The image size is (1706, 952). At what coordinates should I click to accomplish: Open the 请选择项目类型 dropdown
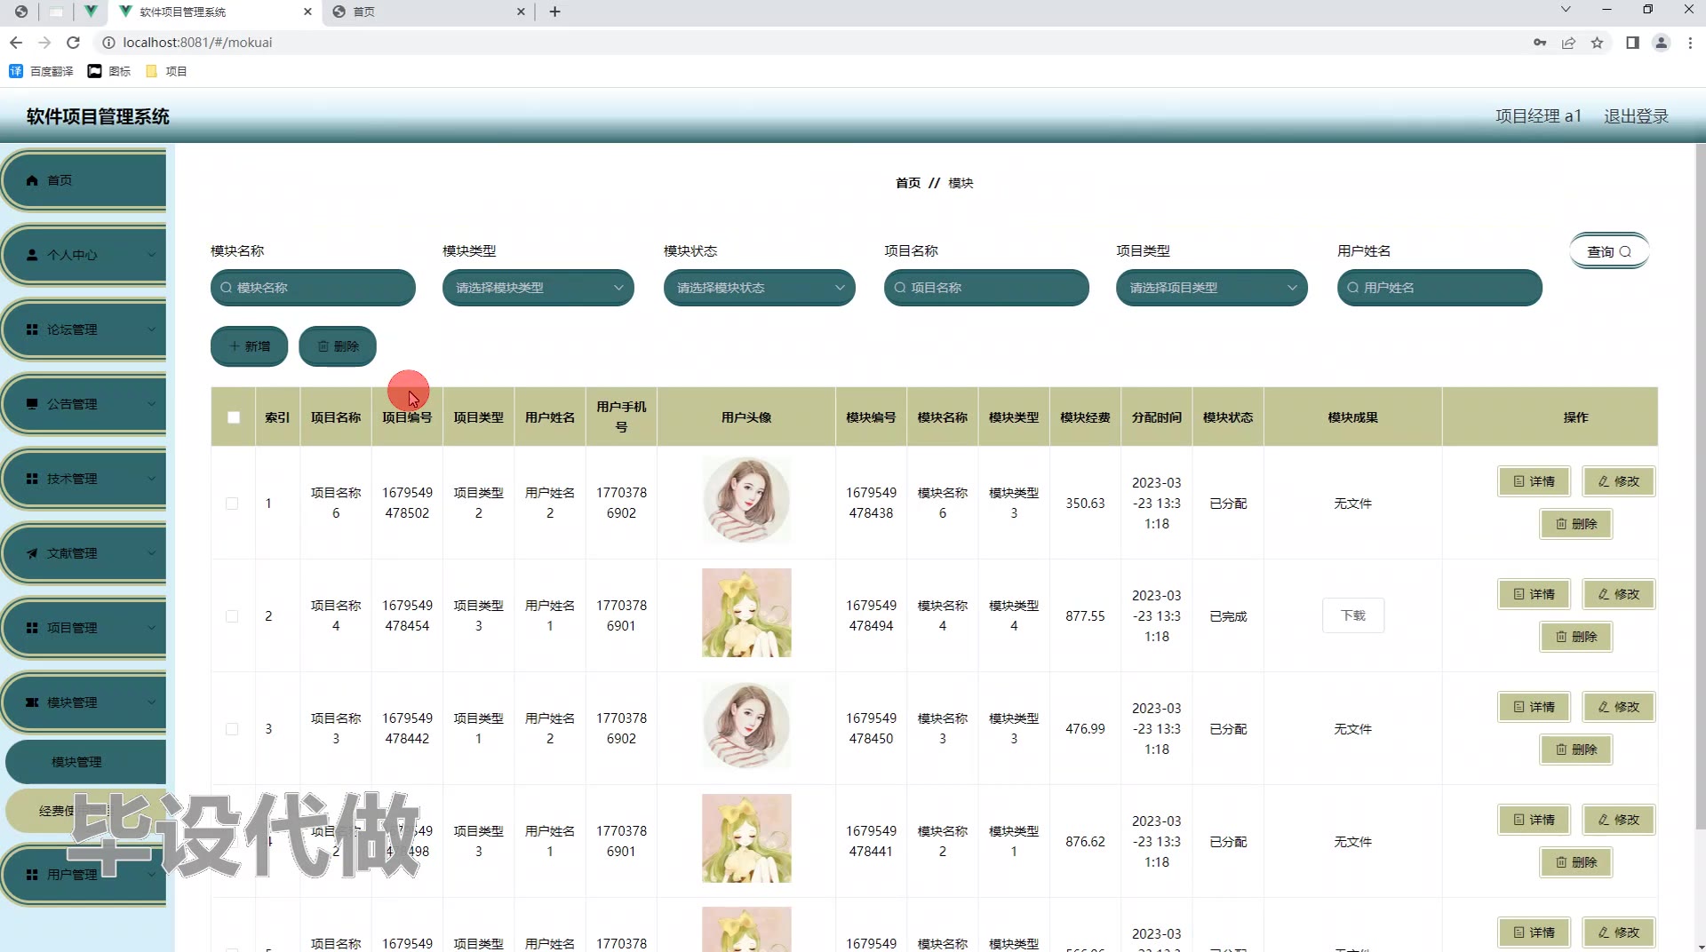tap(1212, 288)
